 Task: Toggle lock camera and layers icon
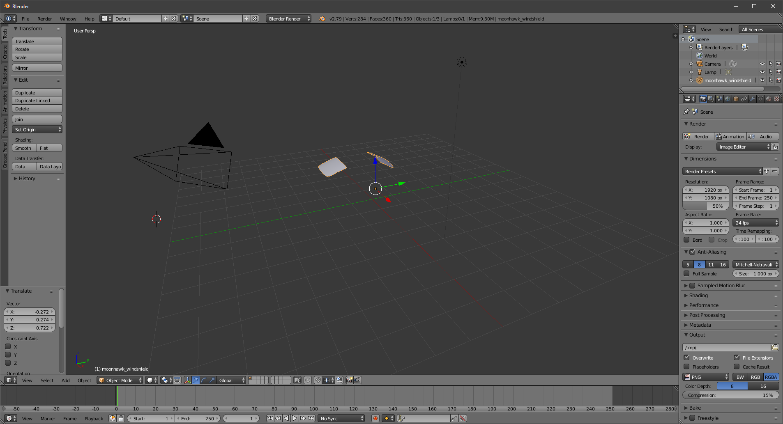tap(297, 380)
